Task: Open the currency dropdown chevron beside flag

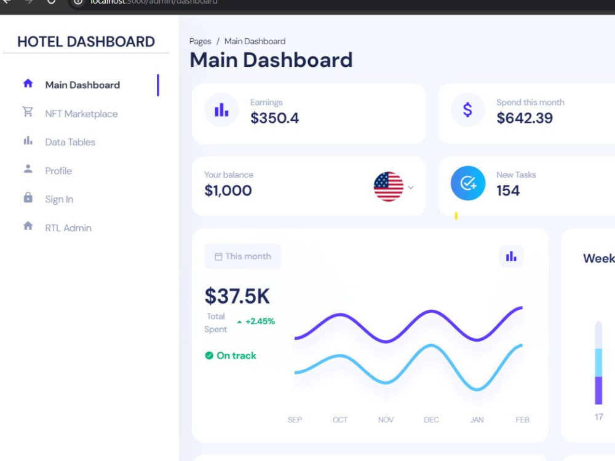Action: [x=411, y=187]
